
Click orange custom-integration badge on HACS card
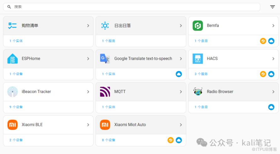[263, 74]
